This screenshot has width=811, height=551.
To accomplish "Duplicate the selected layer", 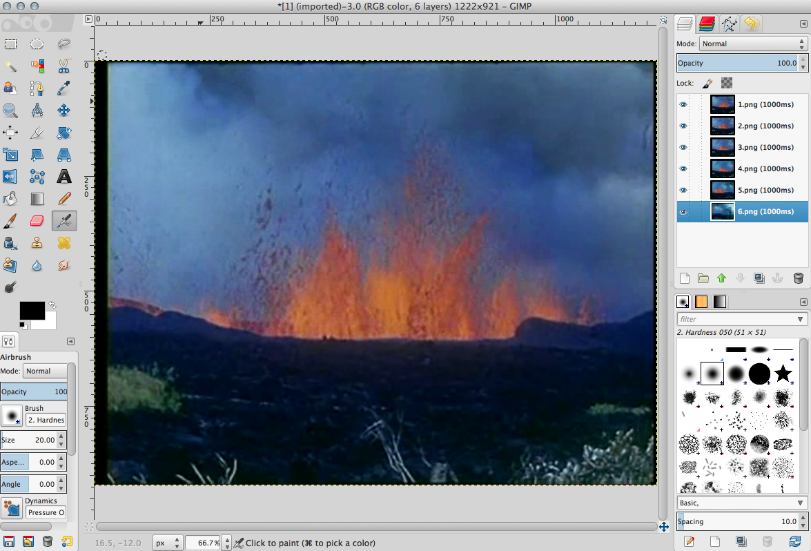I will [759, 278].
